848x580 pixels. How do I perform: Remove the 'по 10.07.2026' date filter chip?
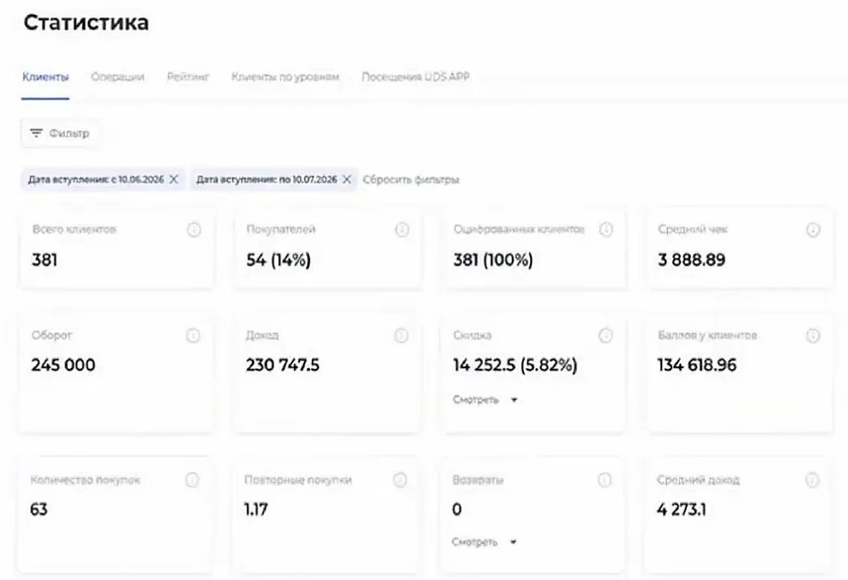tap(346, 179)
